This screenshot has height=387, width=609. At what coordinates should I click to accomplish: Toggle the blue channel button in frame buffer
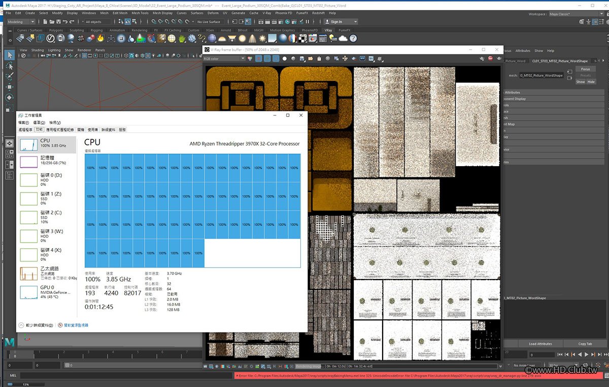point(275,59)
